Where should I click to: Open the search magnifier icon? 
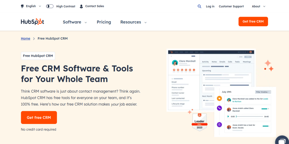(x=200, y=6)
